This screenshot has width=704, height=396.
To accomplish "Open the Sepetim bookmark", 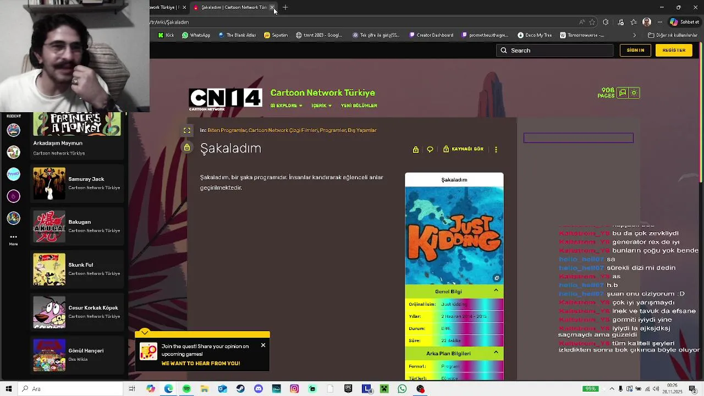I will [x=276, y=35].
